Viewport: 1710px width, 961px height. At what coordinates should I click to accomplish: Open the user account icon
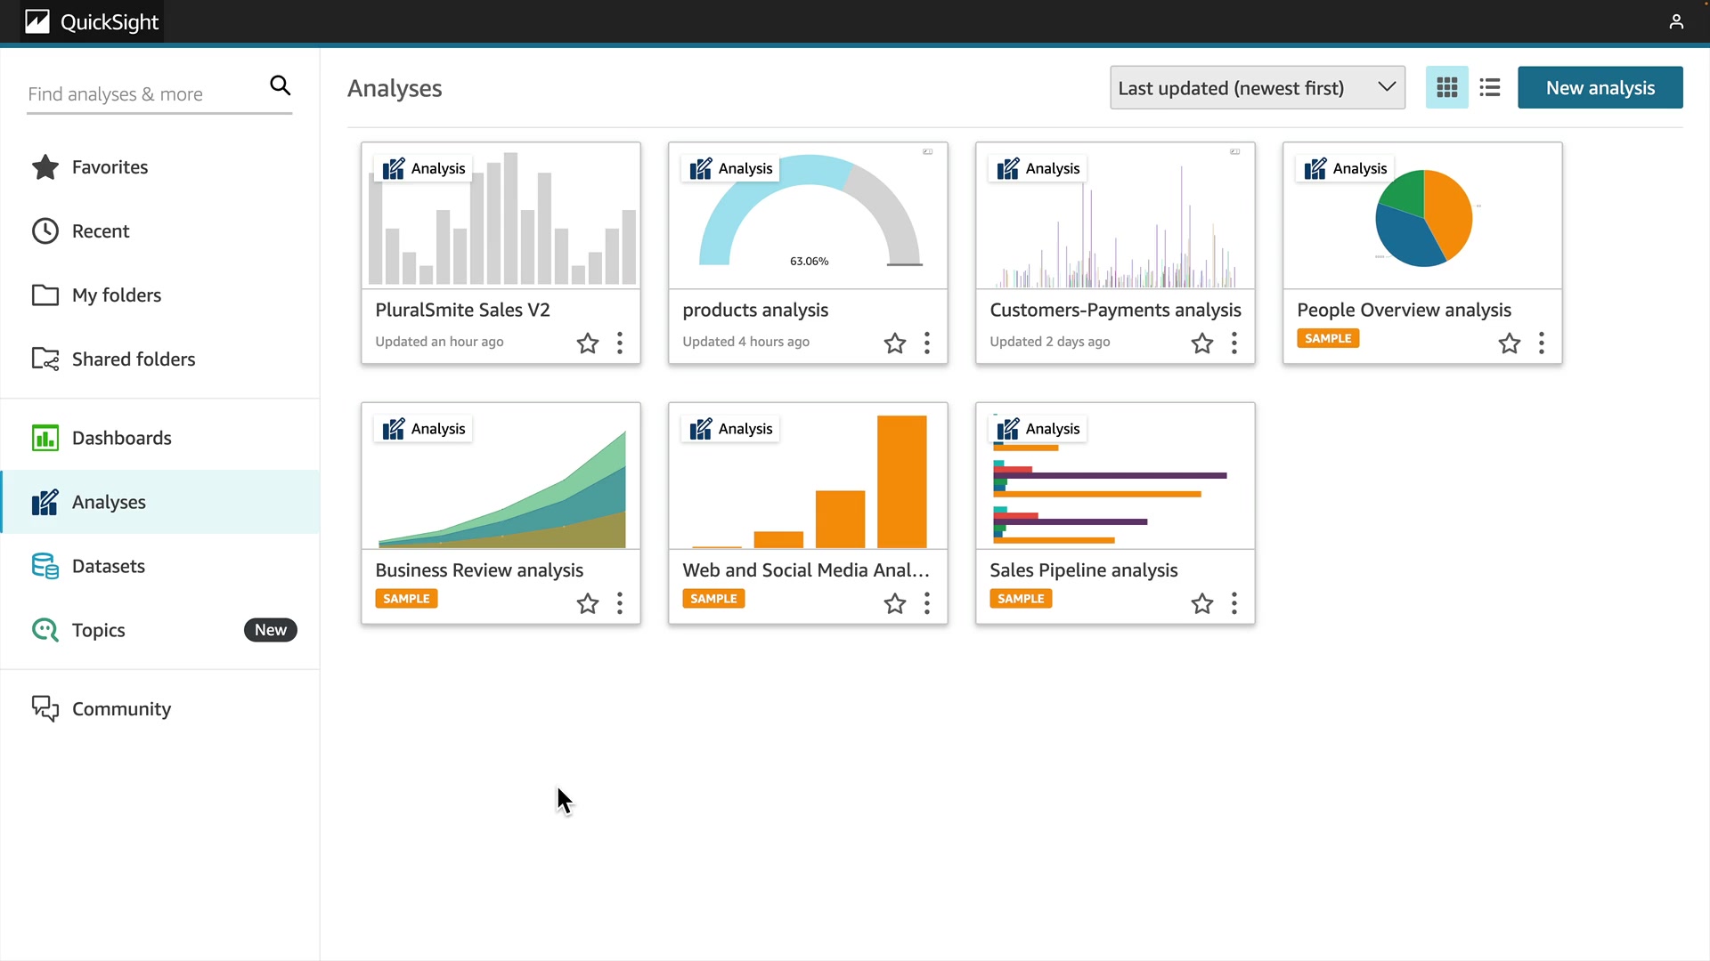tap(1675, 21)
